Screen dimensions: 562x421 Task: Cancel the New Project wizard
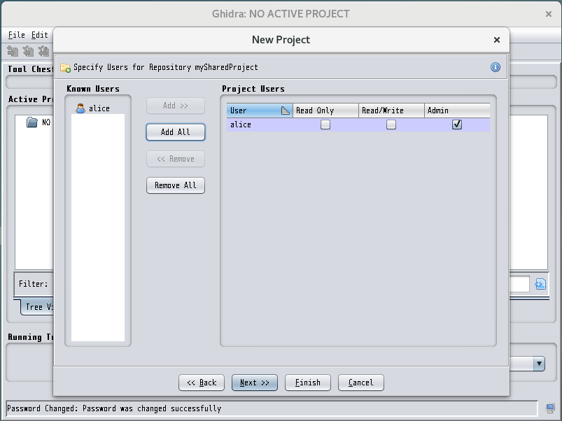361,383
